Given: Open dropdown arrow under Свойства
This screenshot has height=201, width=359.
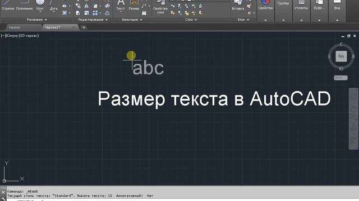Looking at the screenshot, I should 265,20.
